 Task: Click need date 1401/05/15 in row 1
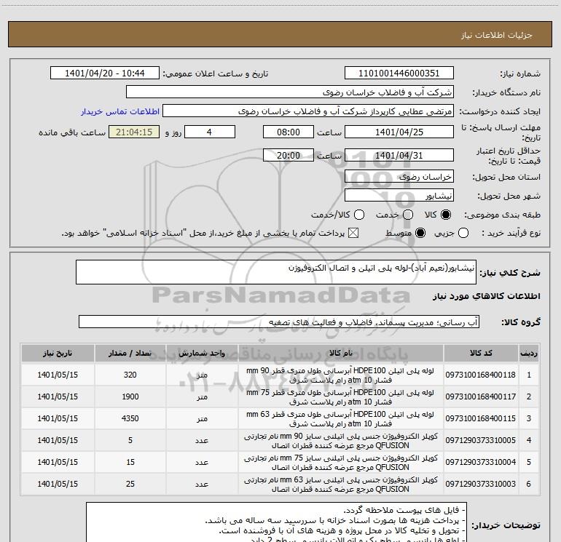pos(58,375)
